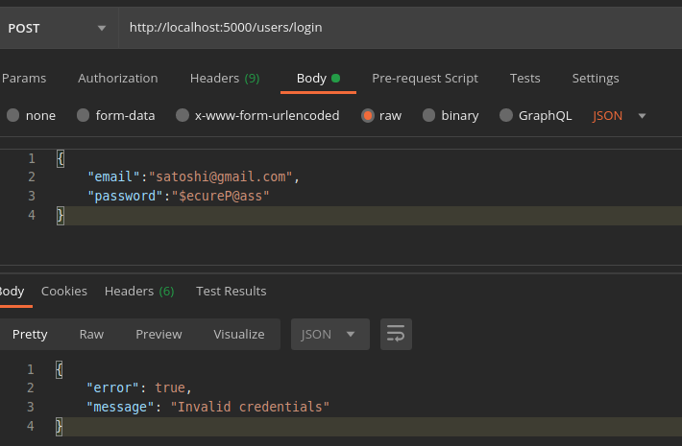This screenshot has height=446, width=682.
Task: Open the POST method dropdown
Action: coord(58,28)
